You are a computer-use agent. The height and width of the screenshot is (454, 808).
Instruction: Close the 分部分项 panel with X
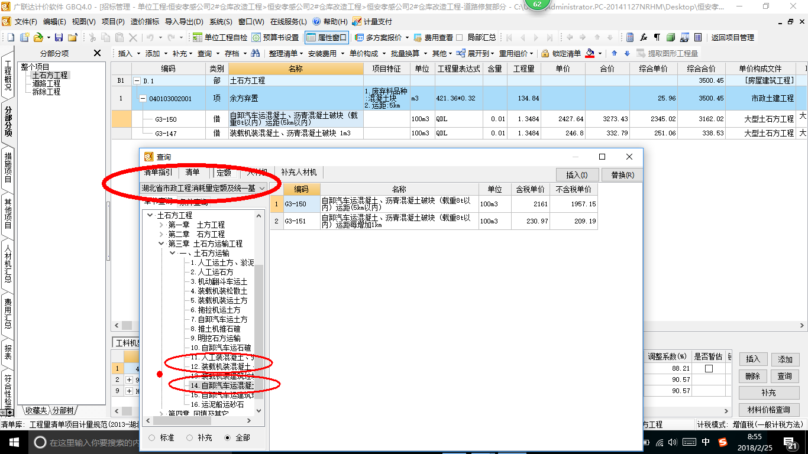[98, 53]
